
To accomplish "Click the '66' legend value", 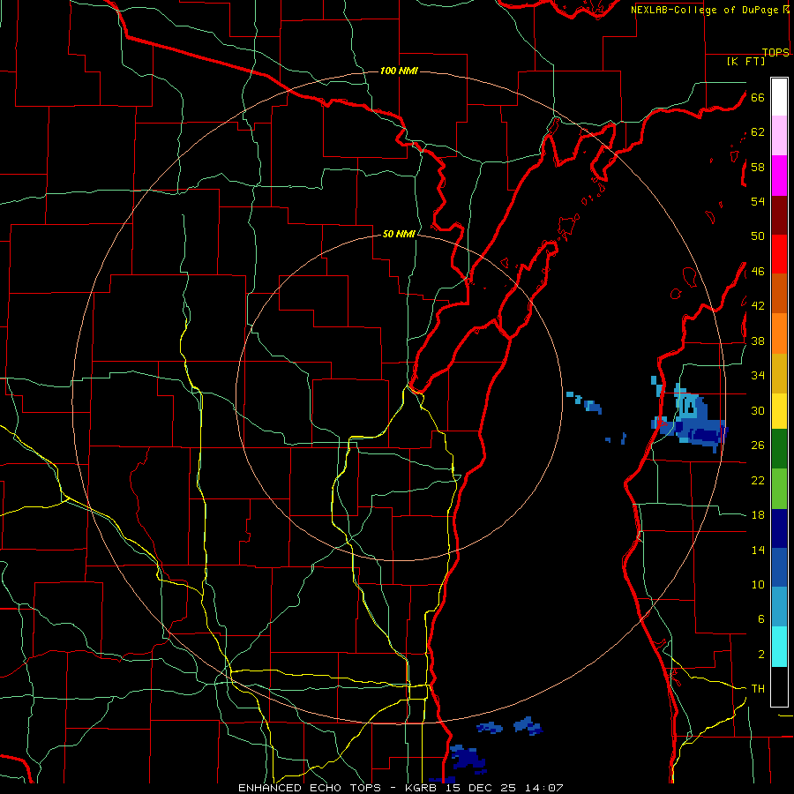I will (x=758, y=98).
